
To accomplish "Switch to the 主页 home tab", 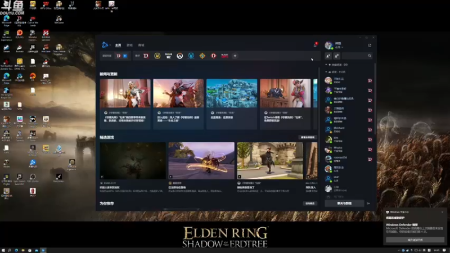I will (x=118, y=46).
